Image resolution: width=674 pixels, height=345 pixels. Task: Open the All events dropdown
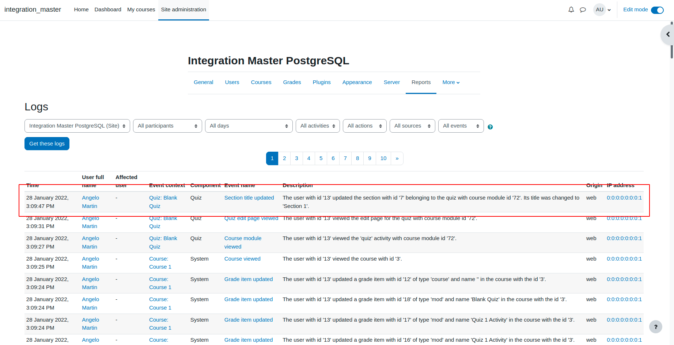coord(461,126)
